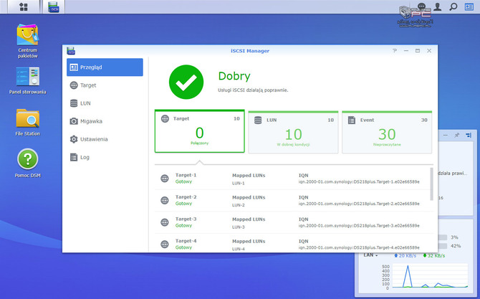Select the Target-1 name in the list
This screenshot has height=299, width=480.
click(x=186, y=175)
